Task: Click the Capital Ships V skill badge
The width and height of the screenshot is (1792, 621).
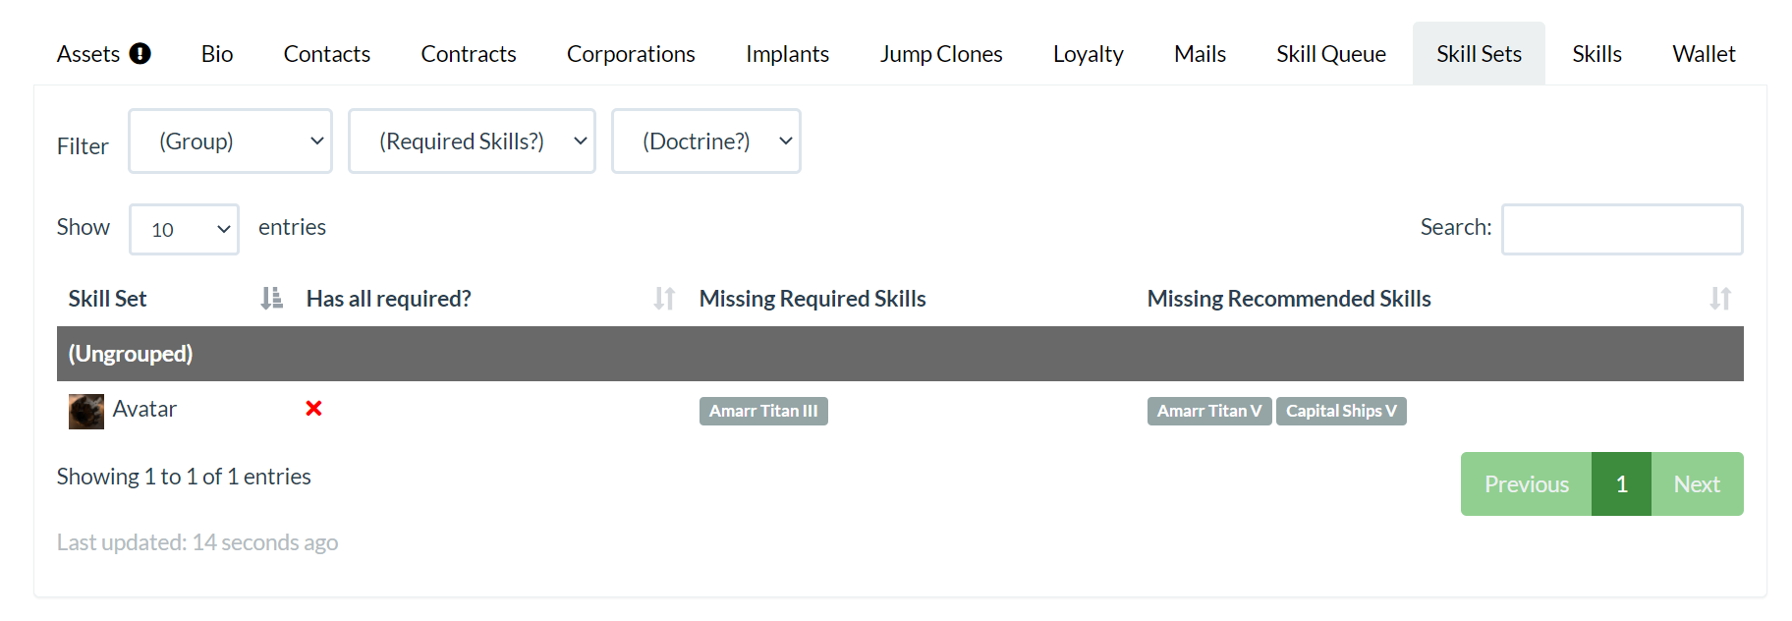Action: (1341, 411)
